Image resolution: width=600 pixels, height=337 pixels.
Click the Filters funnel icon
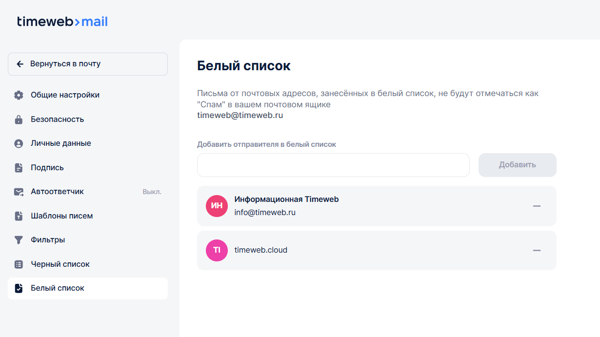coord(19,240)
